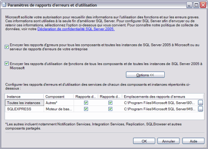The image size is (208, 149).
Task: Maximize the dialog window
Action: coord(196,5)
